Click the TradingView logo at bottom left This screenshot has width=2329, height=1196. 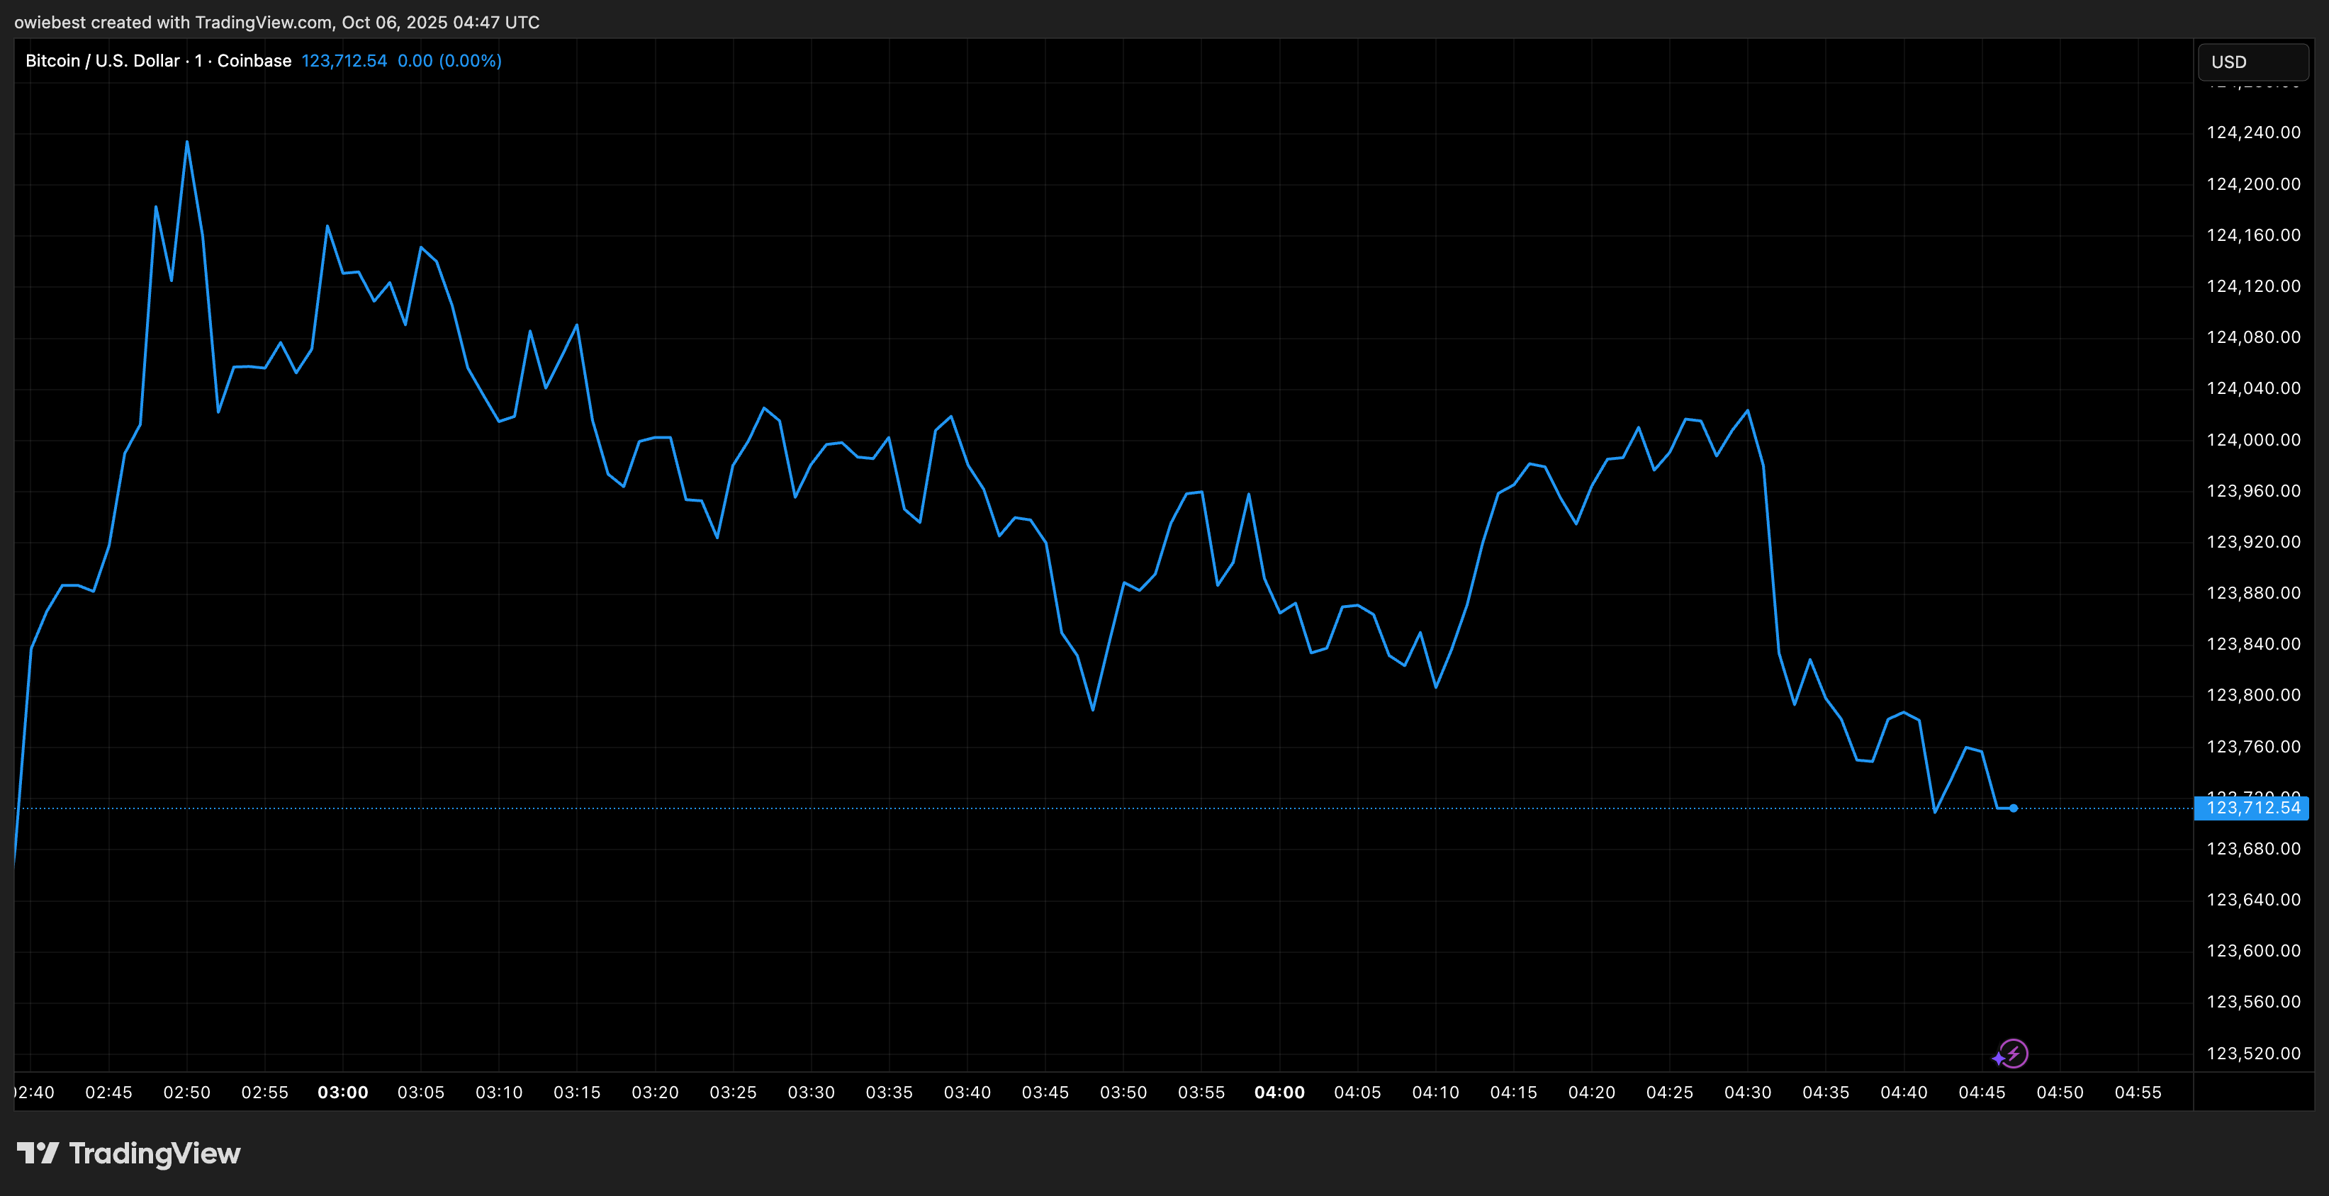[x=38, y=1153]
